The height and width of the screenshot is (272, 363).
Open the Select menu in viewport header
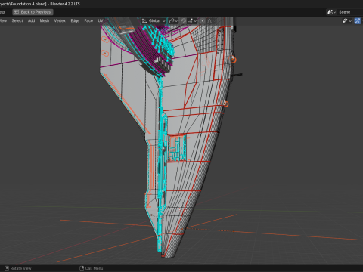(x=17, y=20)
